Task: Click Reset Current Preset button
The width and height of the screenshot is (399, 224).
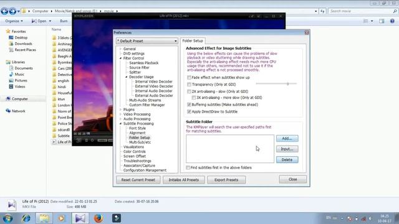Action: click(x=138, y=180)
